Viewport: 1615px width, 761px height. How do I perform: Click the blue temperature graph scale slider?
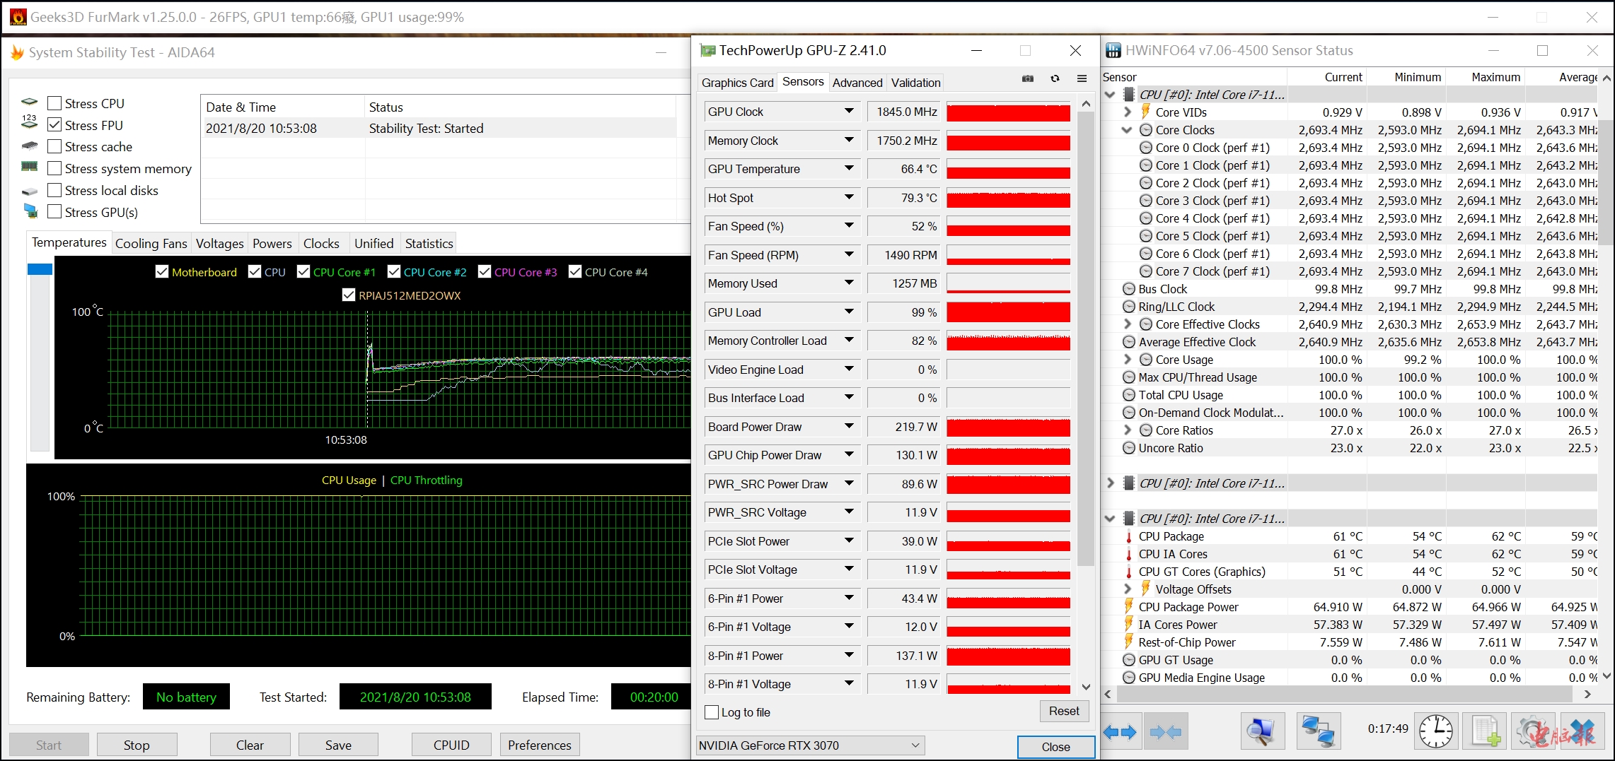click(40, 269)
